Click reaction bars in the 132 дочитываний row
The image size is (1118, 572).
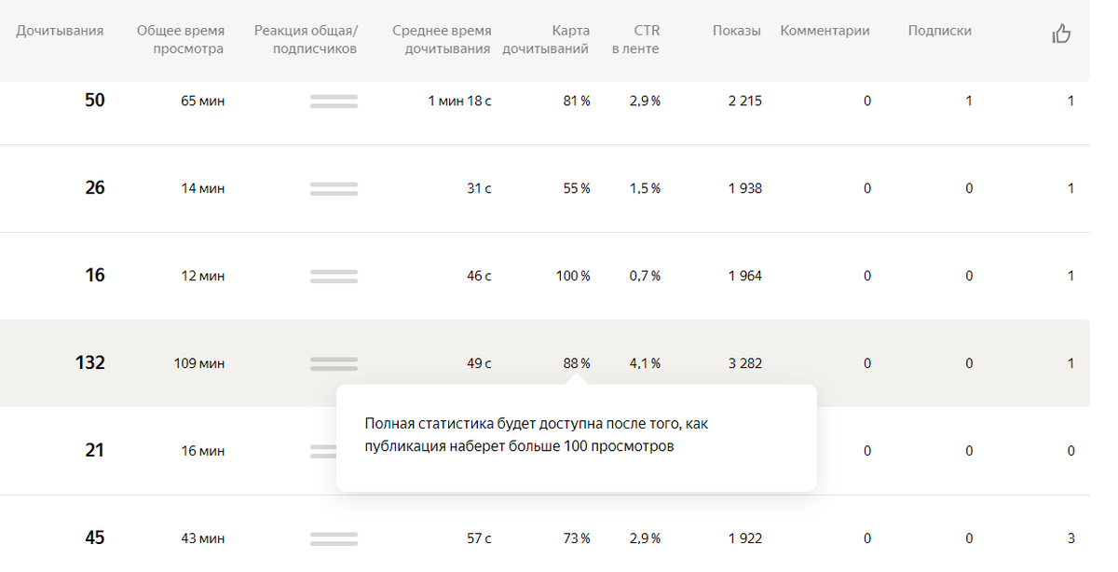[x=334, y=364]
